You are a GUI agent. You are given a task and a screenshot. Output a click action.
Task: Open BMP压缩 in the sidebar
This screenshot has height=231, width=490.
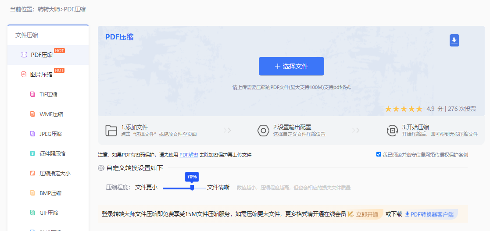[50, 193]
